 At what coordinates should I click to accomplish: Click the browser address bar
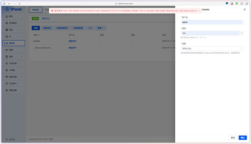click(x=124, y=4)
